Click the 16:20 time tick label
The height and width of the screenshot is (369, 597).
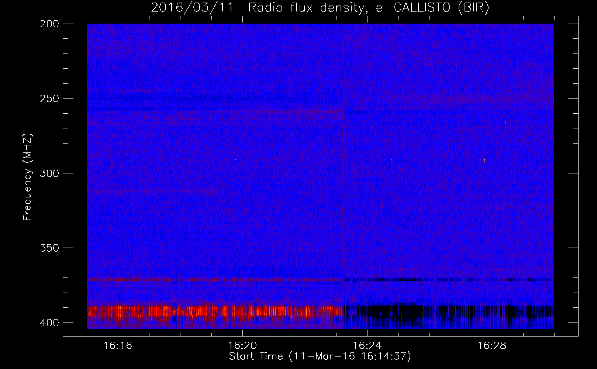(x=242, y=345)
